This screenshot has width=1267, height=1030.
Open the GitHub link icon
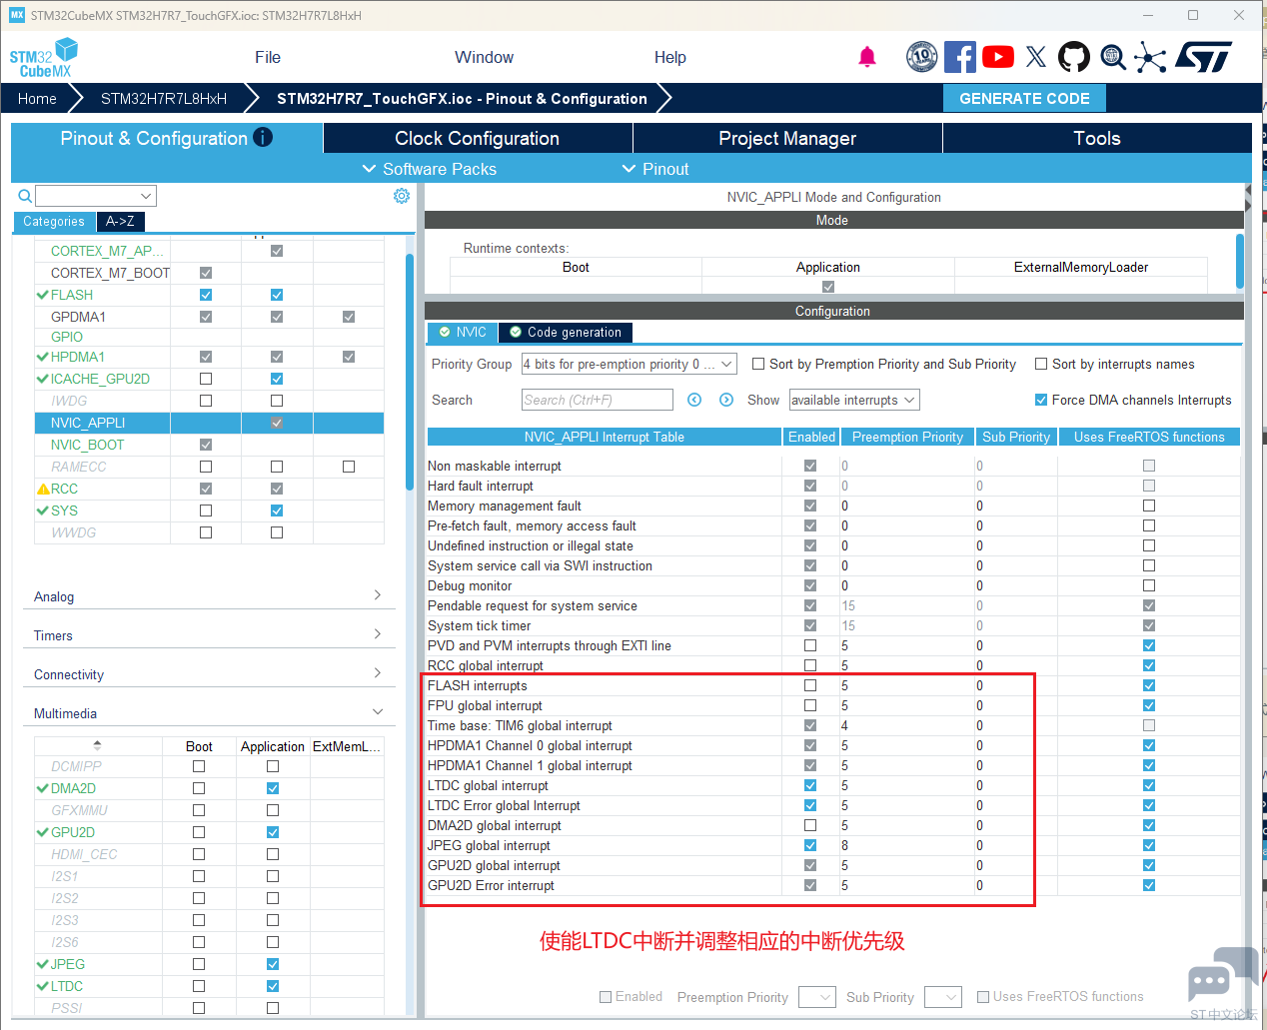click(x=1074, y=57)
